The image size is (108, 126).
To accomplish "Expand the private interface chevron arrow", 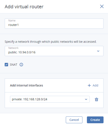I will click(86, 99).
